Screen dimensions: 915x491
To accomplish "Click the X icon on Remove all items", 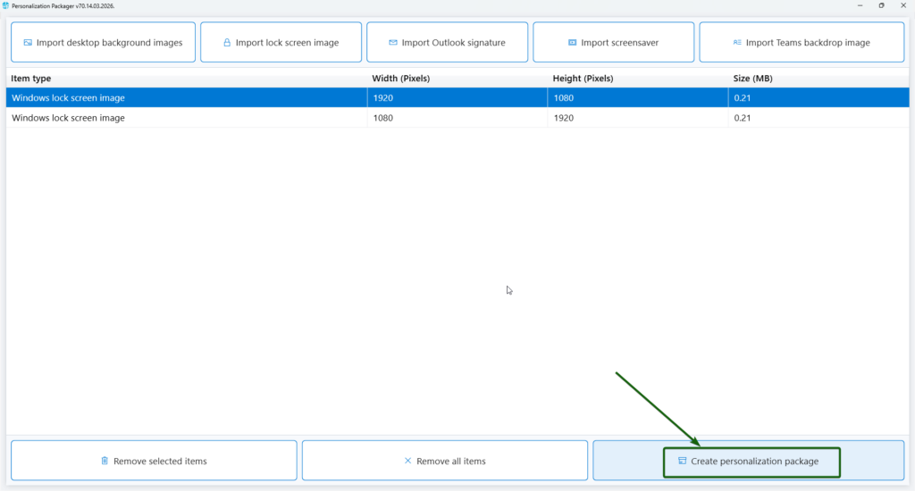I will point(408,462).
